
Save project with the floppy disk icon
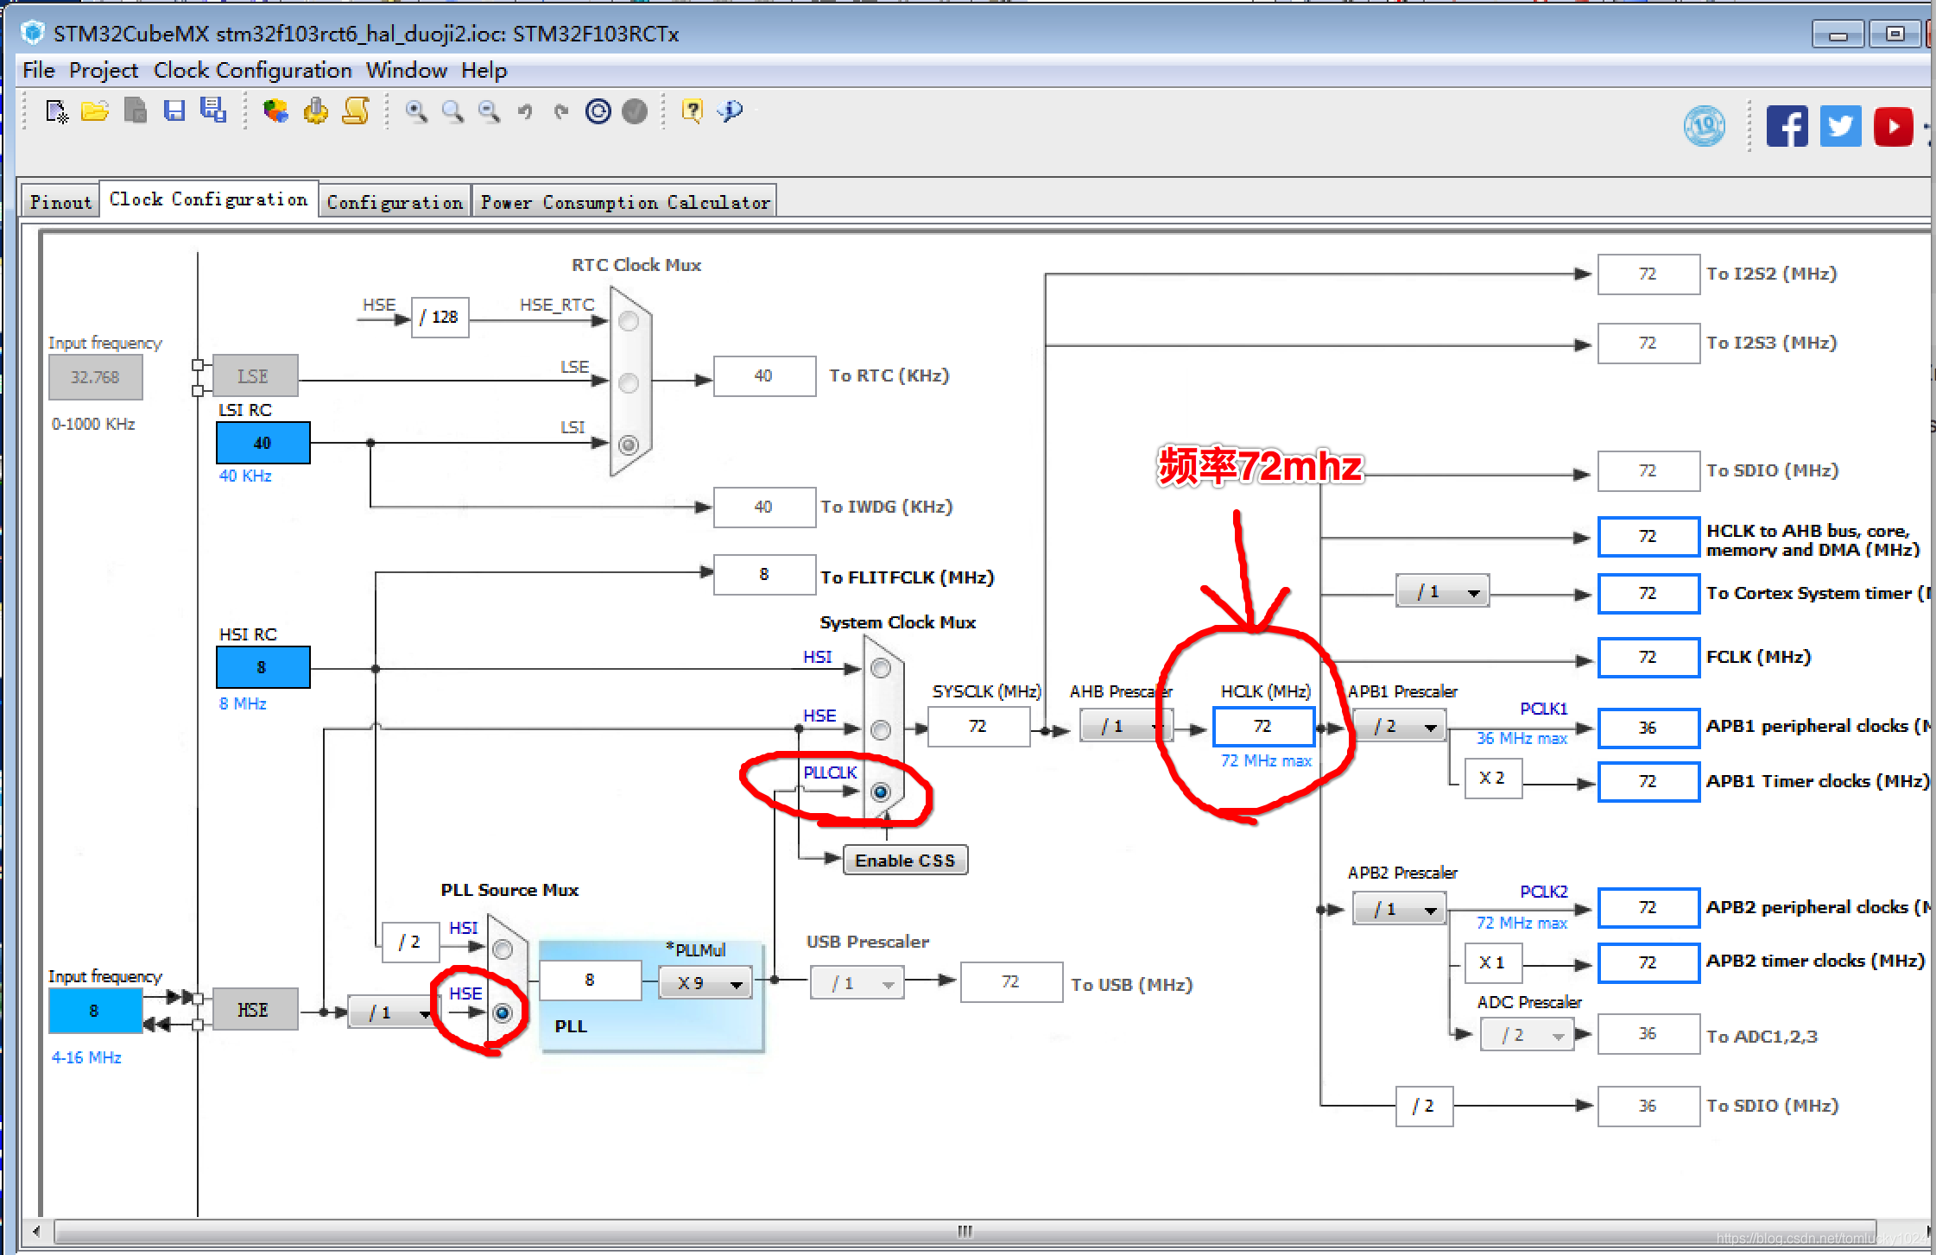coord(174,111)
